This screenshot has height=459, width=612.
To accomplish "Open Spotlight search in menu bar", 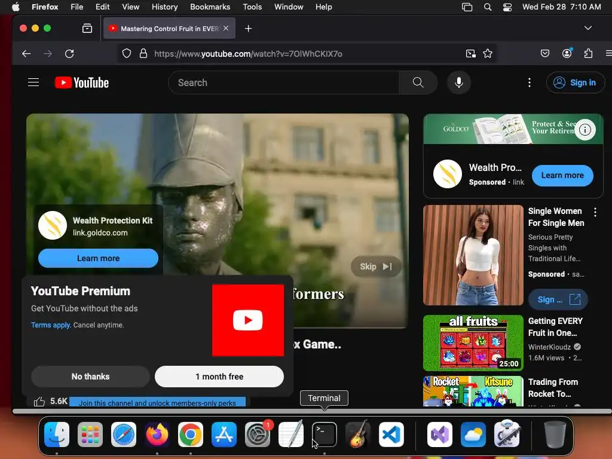I will [x=488, y=7].
